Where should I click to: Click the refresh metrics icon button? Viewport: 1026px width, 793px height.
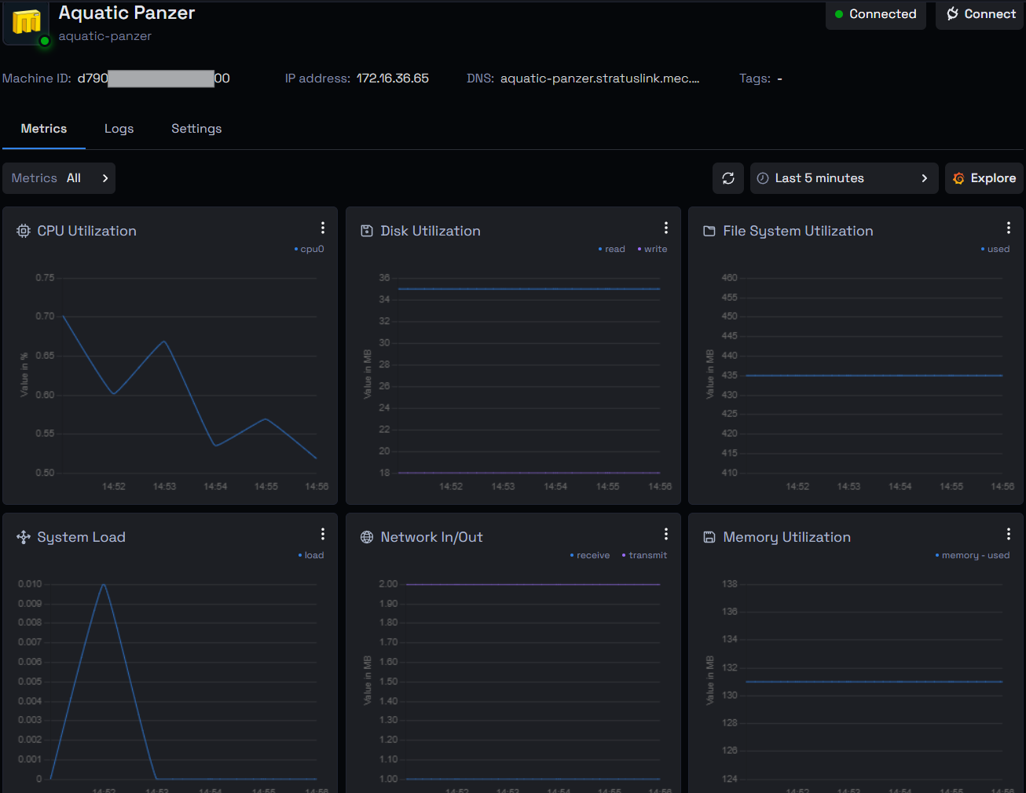click(728, 178)
